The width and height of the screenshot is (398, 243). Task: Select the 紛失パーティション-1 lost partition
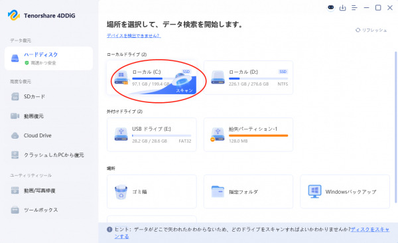[x=248, y=135]
